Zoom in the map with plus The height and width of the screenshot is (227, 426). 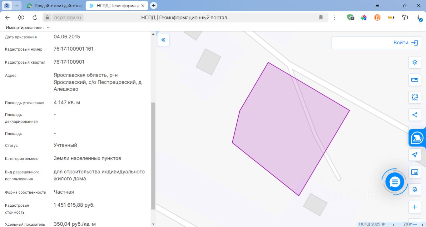415,207
